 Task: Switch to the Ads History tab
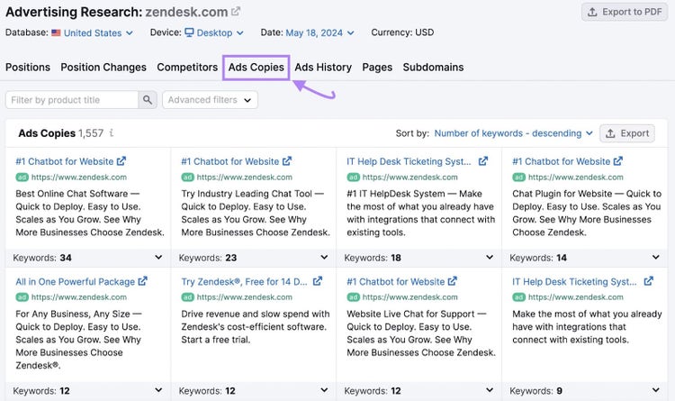click(323, 68)
